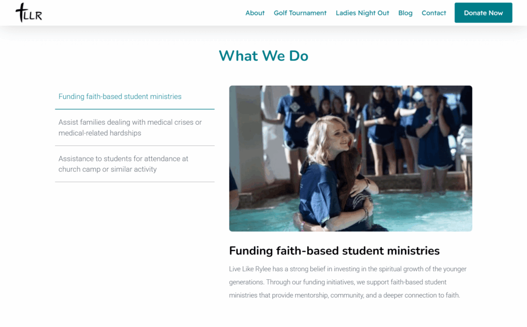Click the baptism pool photo
This screenshot has width=527, height=327.
tap(350, 158)
